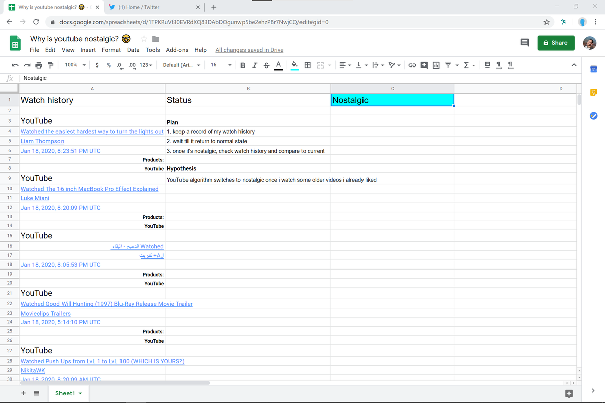Open the Add-ons menu
The height and width of the screenshot is (403, 605).
(177, 50)
